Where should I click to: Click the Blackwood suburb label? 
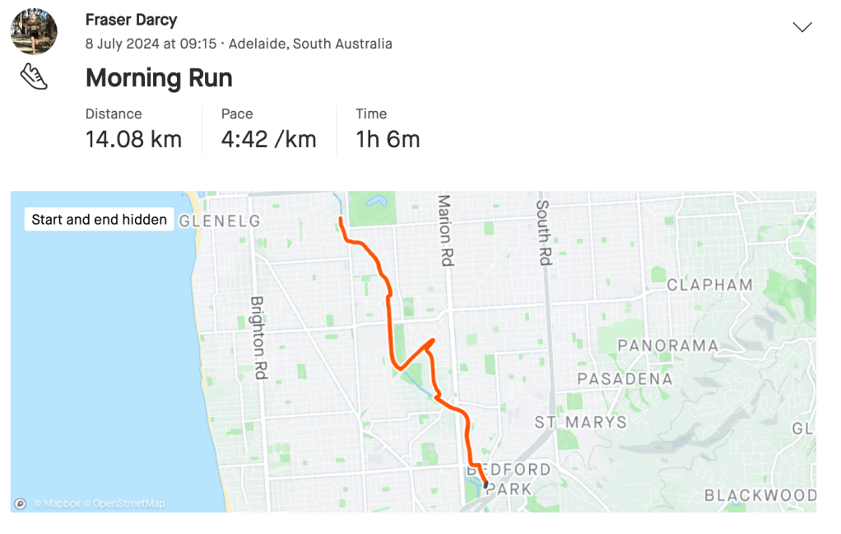tap(760, 495)
